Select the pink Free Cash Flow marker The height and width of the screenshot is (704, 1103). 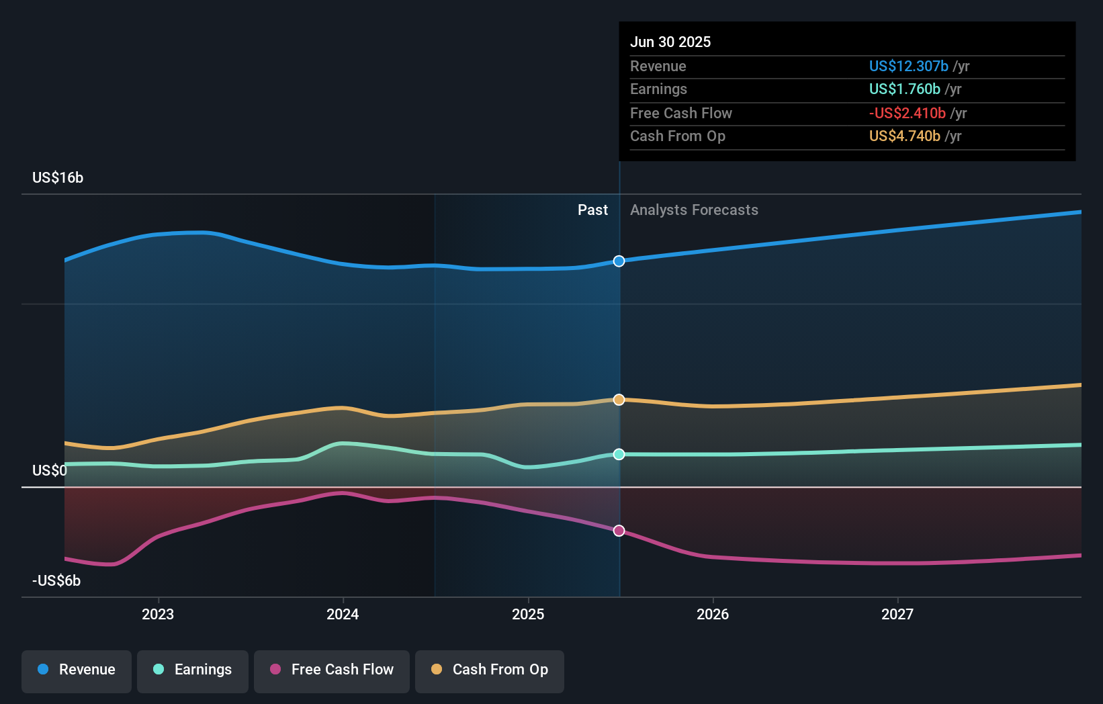[x=619, y=531]
